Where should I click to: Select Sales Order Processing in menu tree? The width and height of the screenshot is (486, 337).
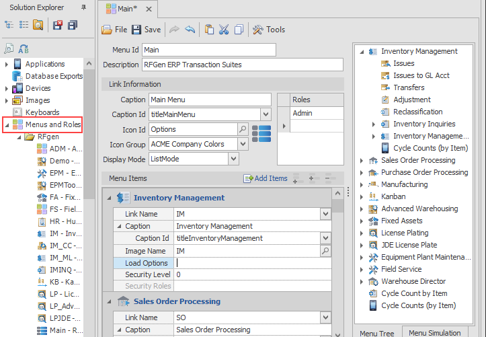[x=417, y=160]
